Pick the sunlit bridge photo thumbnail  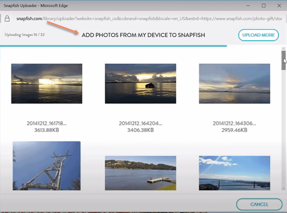[234, 173]
